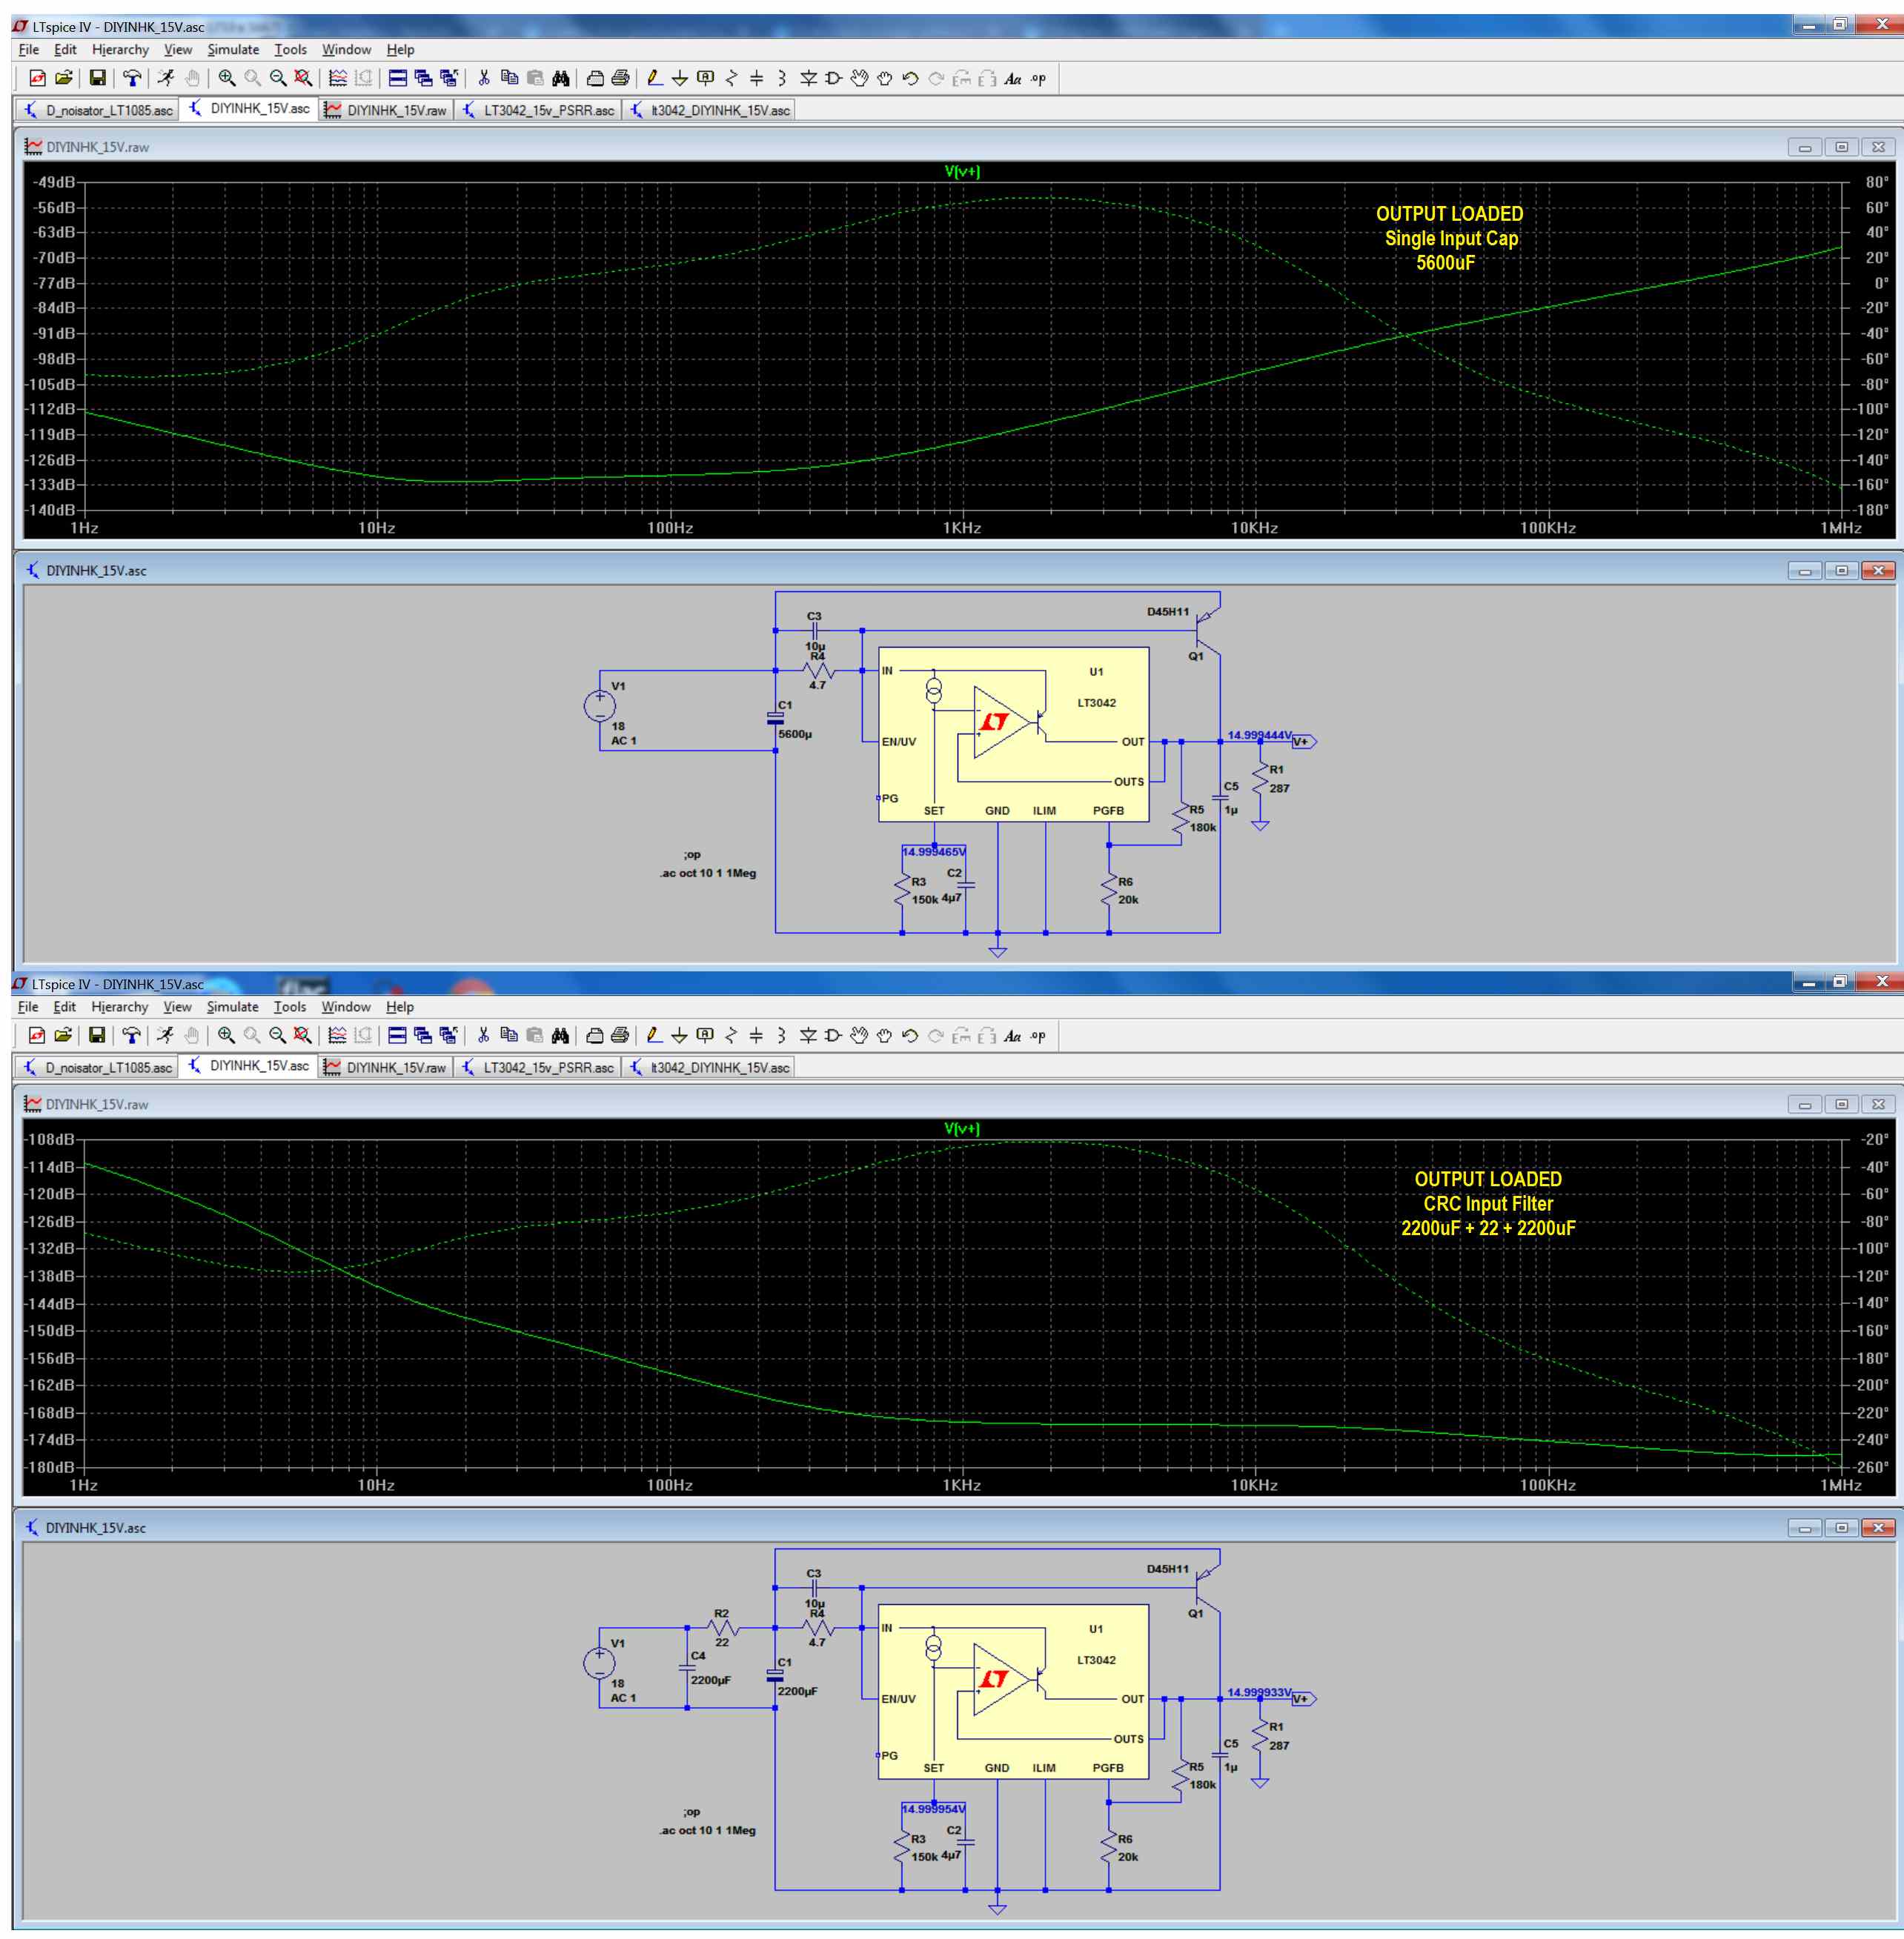Click Undo arrow in upper LTspice toolbar

910,78
